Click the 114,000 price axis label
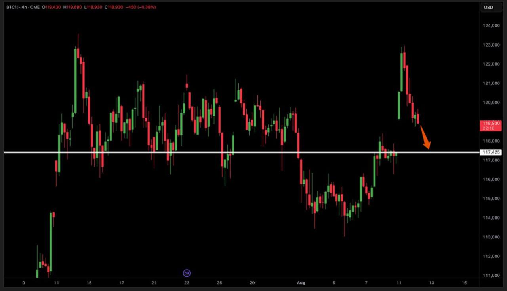This screenshot has height=291, width=507. pyautogui.click(x=491, y=218)
